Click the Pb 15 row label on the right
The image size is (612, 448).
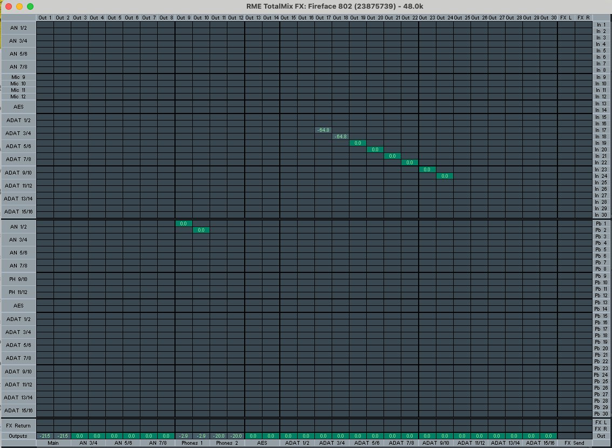point(601,316)
